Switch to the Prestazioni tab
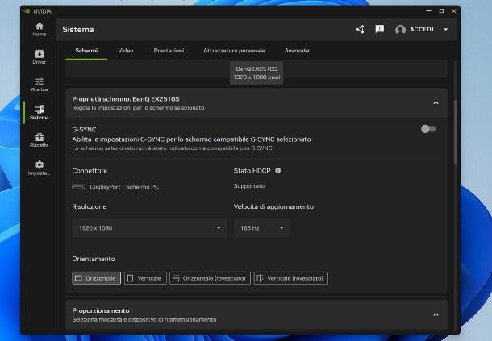 click(x=169, y=51)
